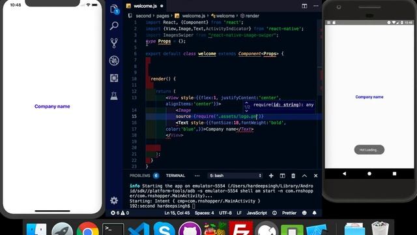417x235 pixels.
Task: Click the 'pages' breadcrumb segment
Action: [x=163, y=16]
